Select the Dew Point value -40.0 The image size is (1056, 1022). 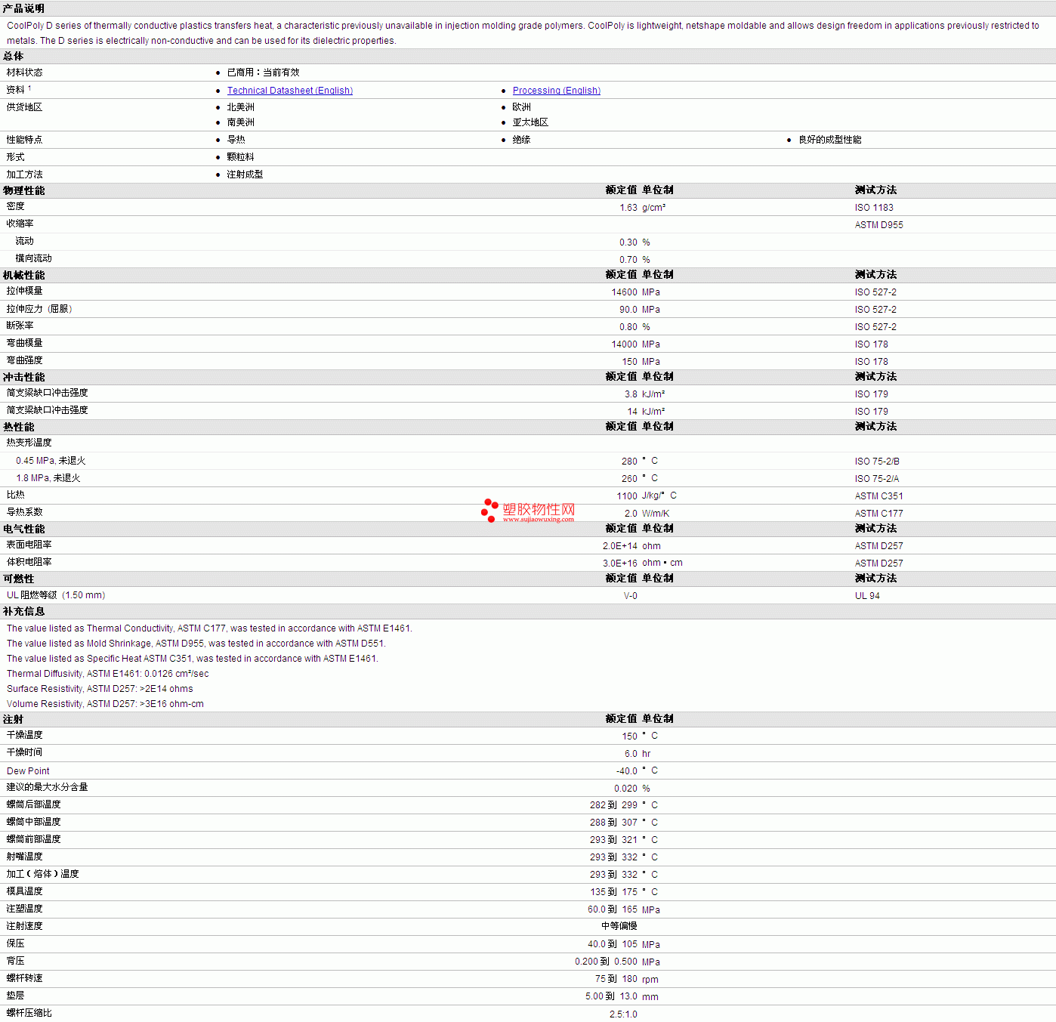coord(627,771)
